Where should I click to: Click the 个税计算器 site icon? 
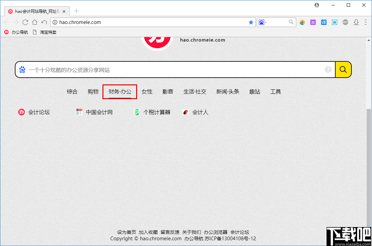pos(136,112)
